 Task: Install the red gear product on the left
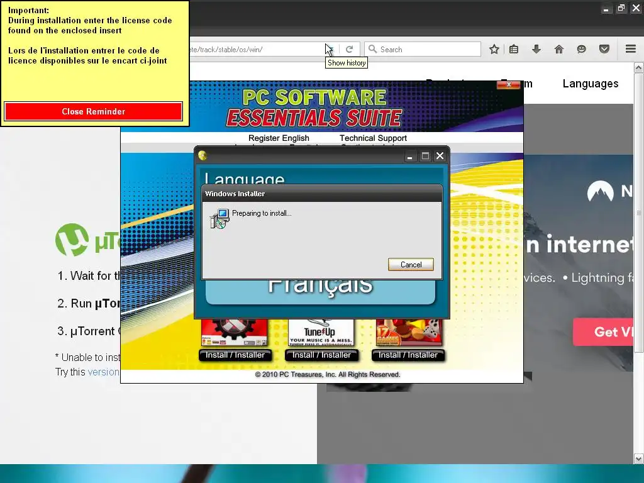(x=235, y=355)
